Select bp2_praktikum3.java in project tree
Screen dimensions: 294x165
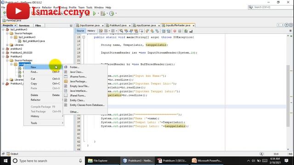click(34, 41)
